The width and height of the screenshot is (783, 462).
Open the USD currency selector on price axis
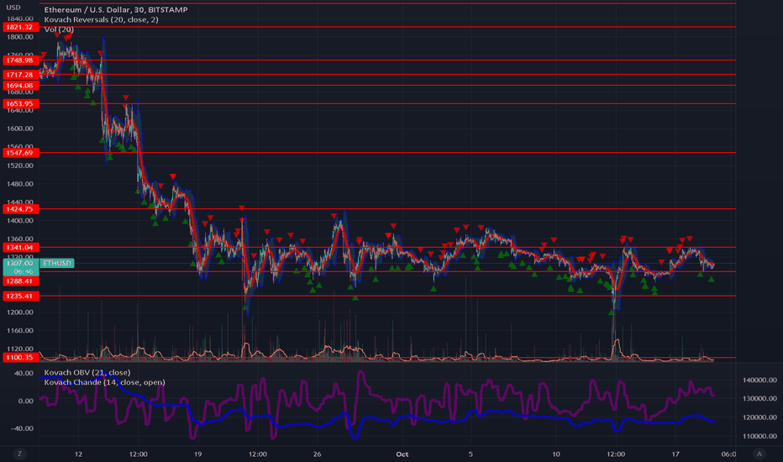pyautogui.click(x=13, y=8)
